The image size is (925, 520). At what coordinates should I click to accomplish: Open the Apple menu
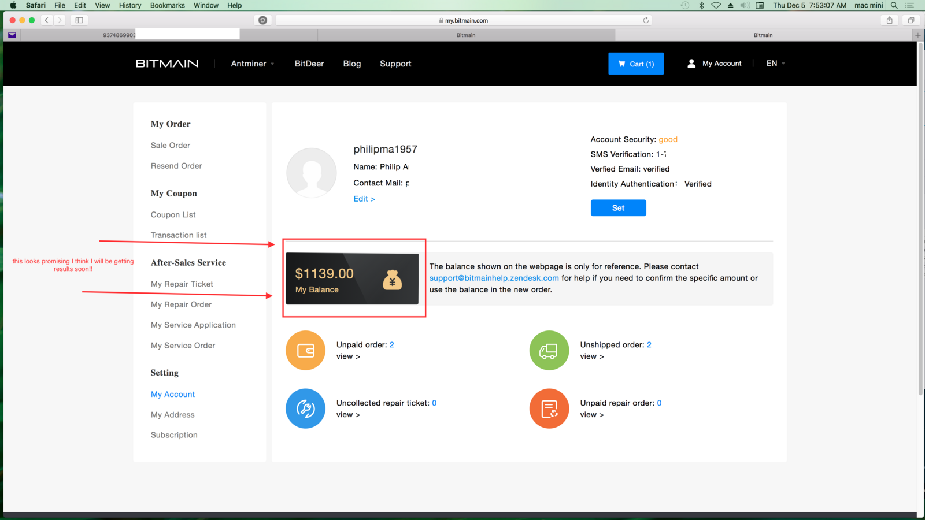coord(13,5)
